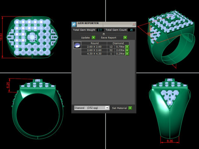Click green arrow for 0.29tw row
This screenshot has width=199, height=149.
coord(127,54)
